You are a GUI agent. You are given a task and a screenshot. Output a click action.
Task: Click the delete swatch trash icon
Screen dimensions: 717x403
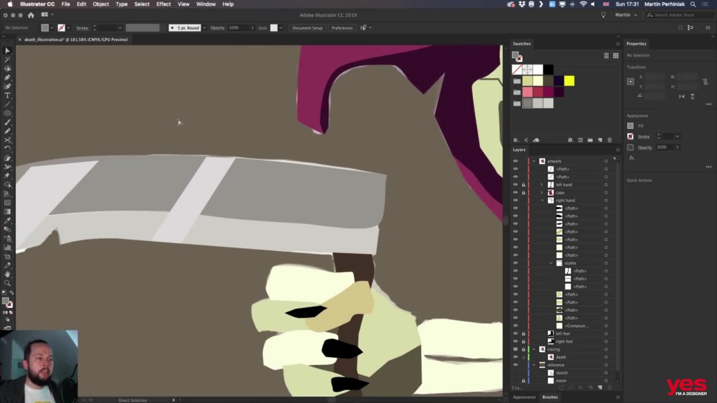[609, 140]
